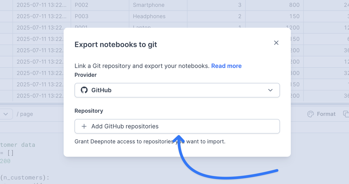The width and height of the screenshot is (349, 184).
Task: Close the Export notebooks to git dialog
Action: 276,43
